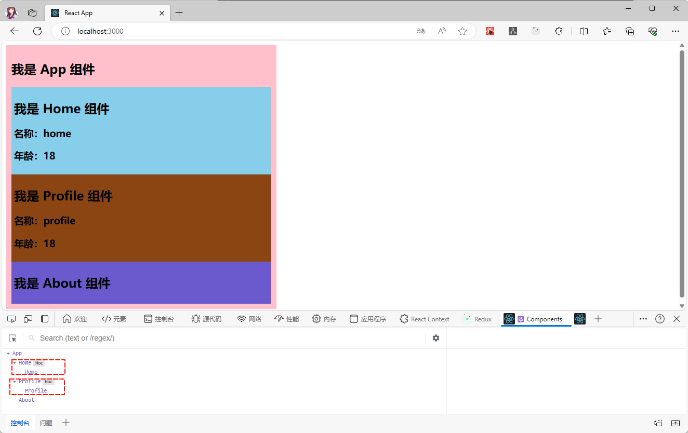Select the About component in tree
Image resolution: width=688 pixels, height=433 pixels.
point(27,400)
